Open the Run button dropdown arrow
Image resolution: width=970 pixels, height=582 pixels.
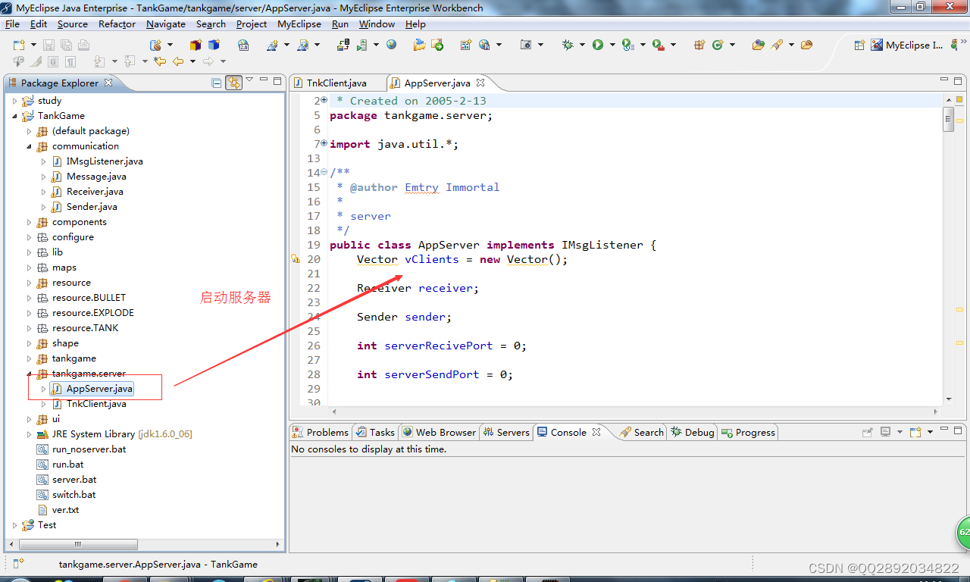(x=612, y=45)
